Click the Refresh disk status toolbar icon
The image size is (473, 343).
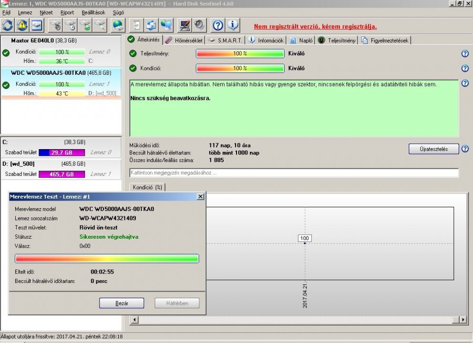(8, 26)
